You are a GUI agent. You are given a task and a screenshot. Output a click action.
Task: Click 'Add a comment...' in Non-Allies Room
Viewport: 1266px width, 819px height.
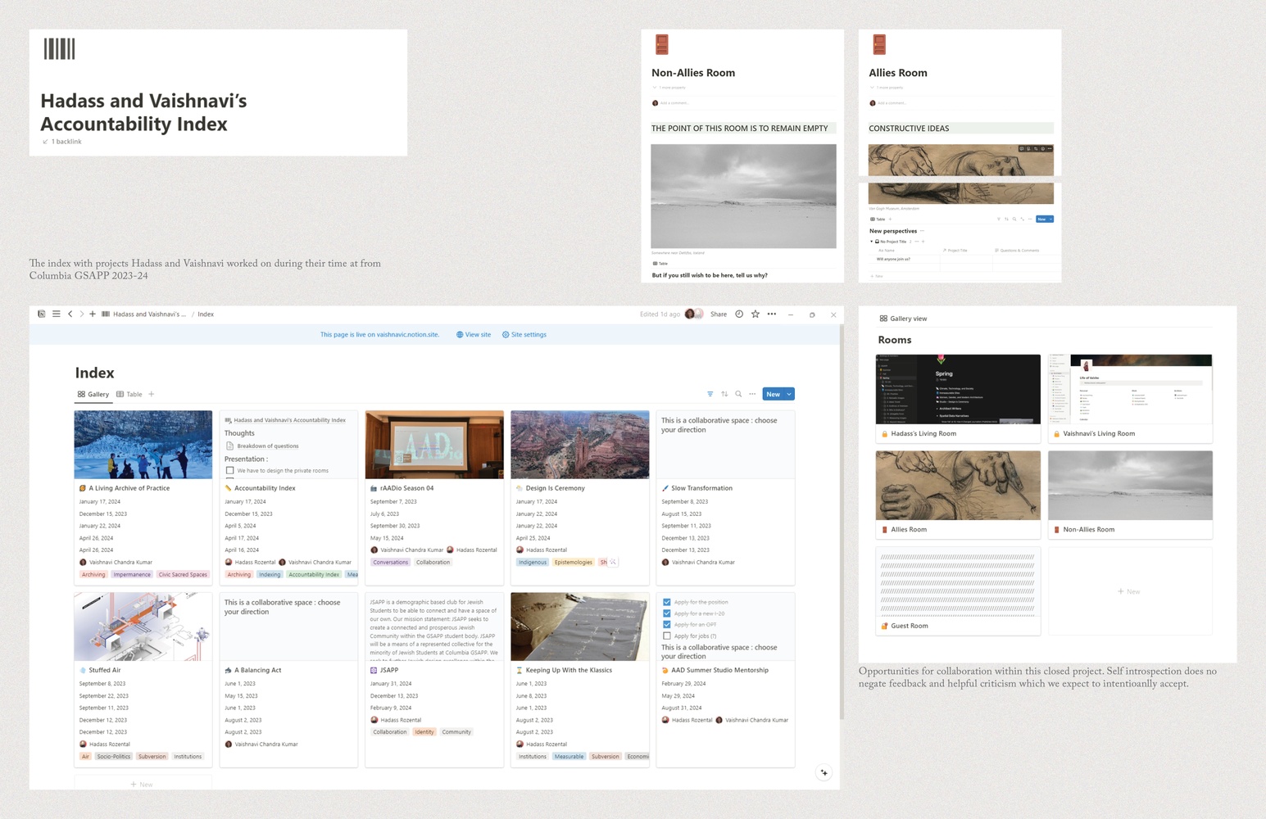pos(674,103)
